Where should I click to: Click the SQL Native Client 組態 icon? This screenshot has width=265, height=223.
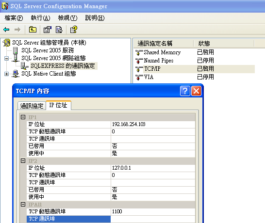(x=16, y=74)
